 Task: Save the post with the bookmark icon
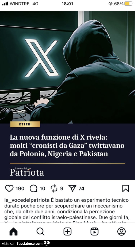pyautogui.click(x=126, y=189)
